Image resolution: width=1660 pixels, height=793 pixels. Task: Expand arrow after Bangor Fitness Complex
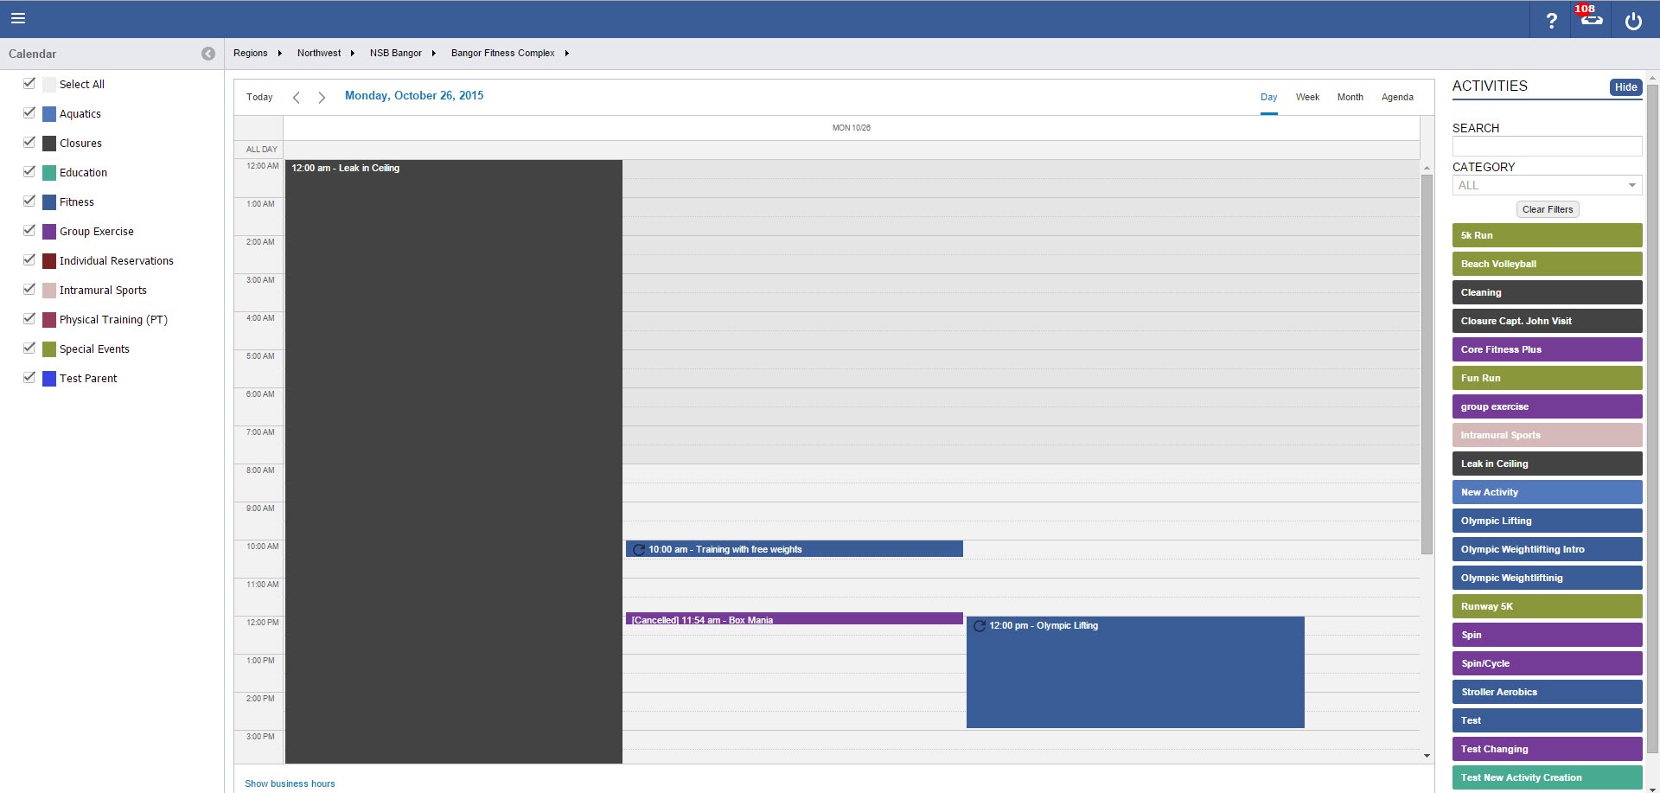pyautogui.click(x=567, y=54)
